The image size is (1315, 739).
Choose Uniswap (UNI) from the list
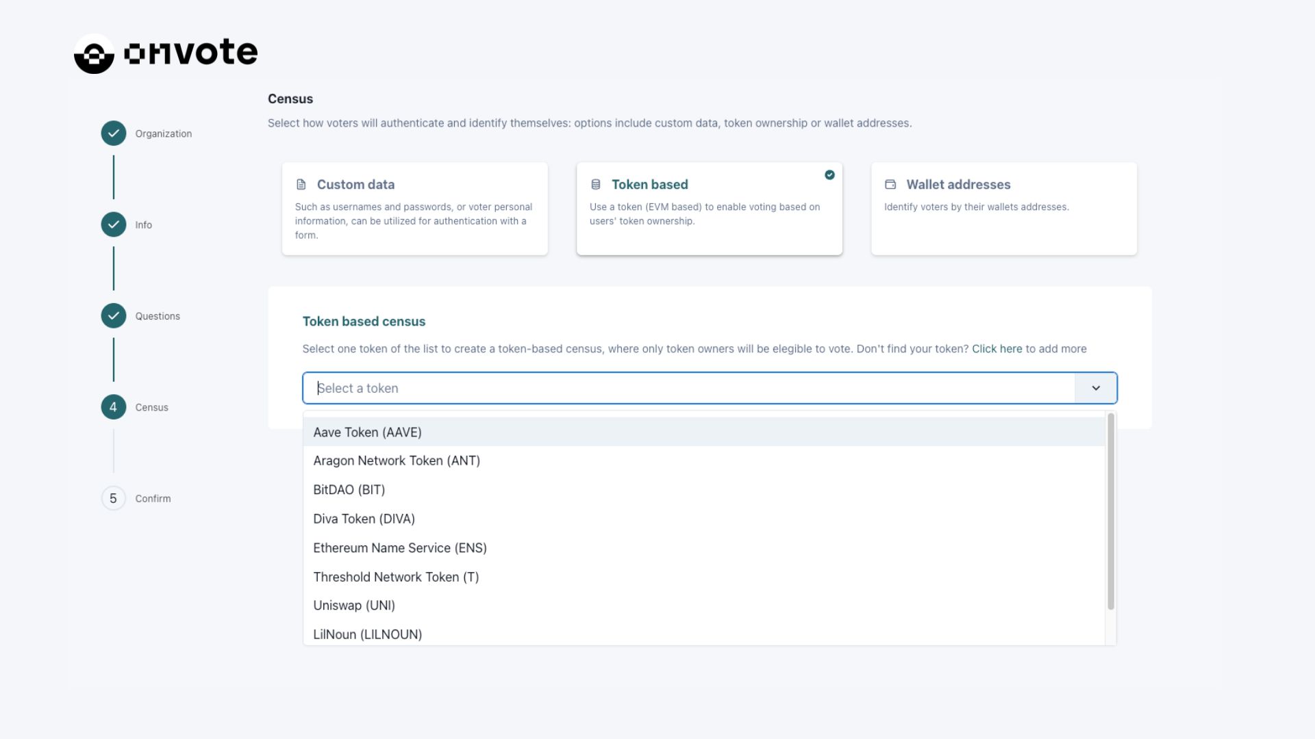pos(704,606)
